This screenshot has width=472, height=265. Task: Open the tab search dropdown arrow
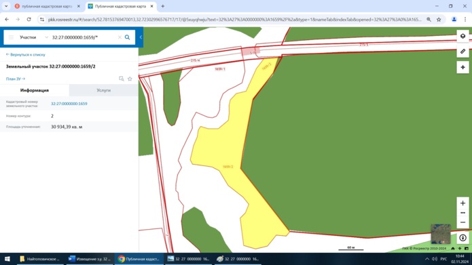coord(6,6)
